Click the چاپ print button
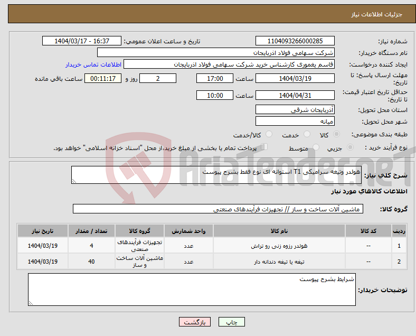 (232, 322)
